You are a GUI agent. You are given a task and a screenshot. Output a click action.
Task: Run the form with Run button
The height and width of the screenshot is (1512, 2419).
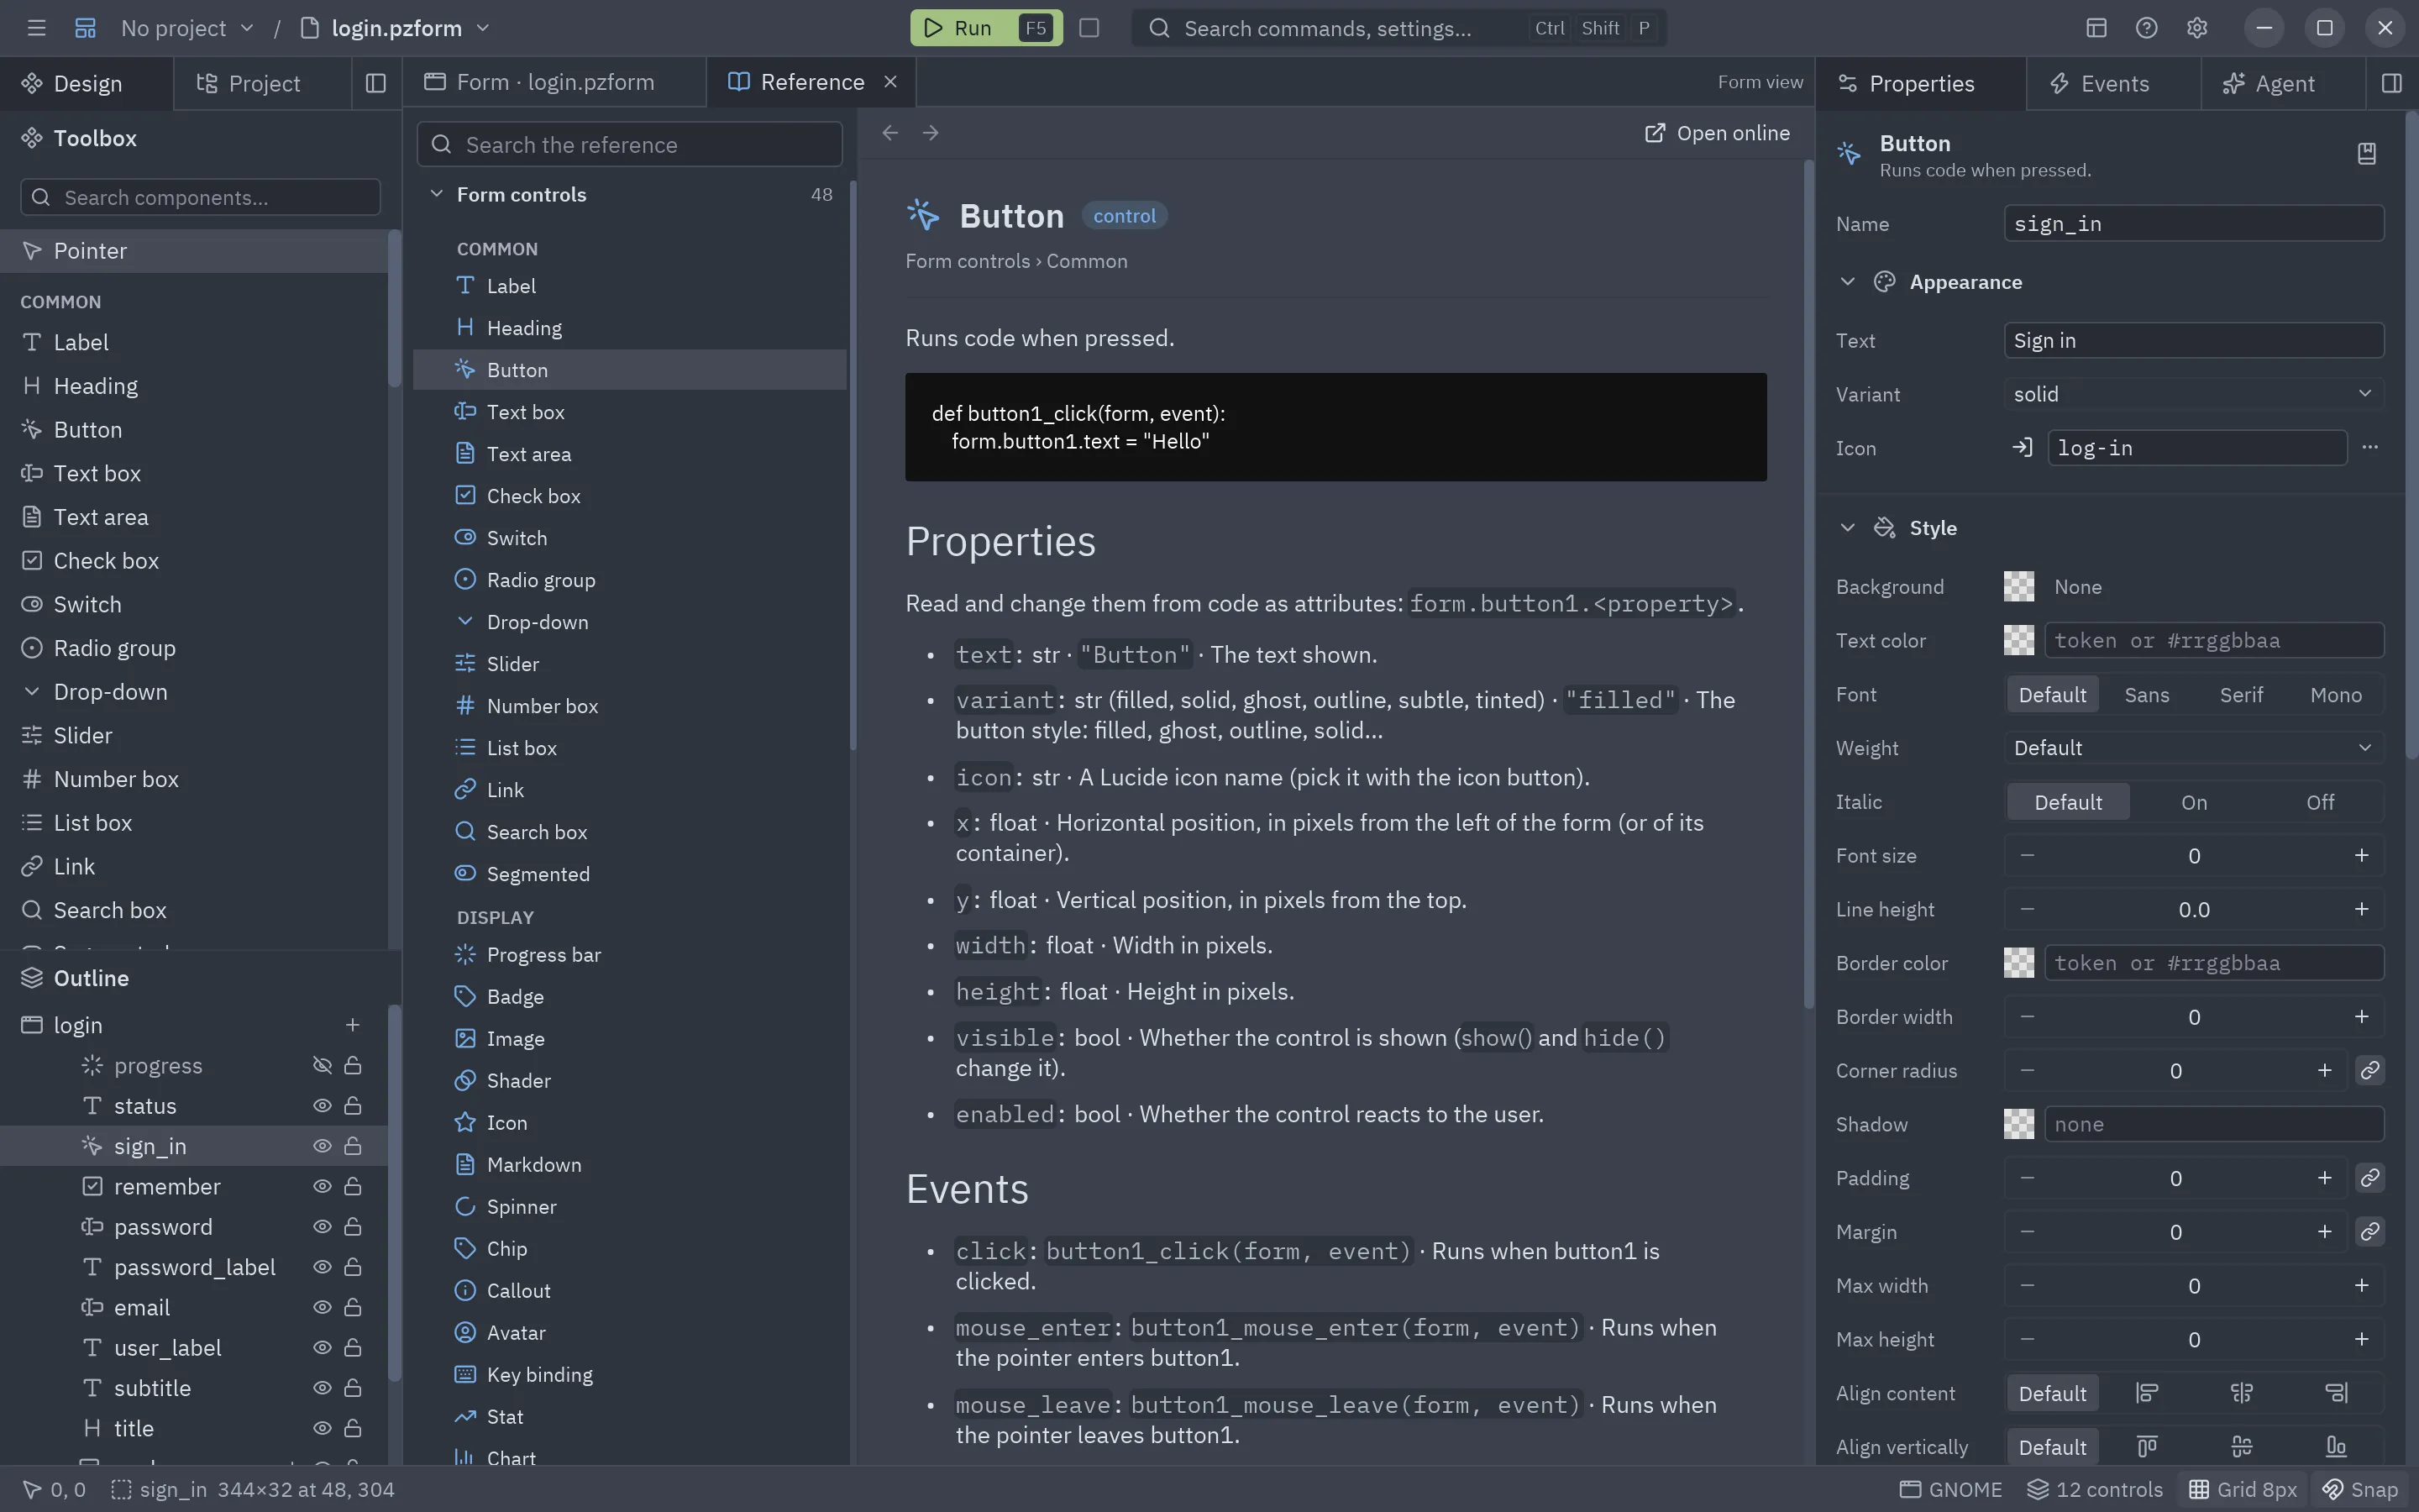[x=985, y=28]
